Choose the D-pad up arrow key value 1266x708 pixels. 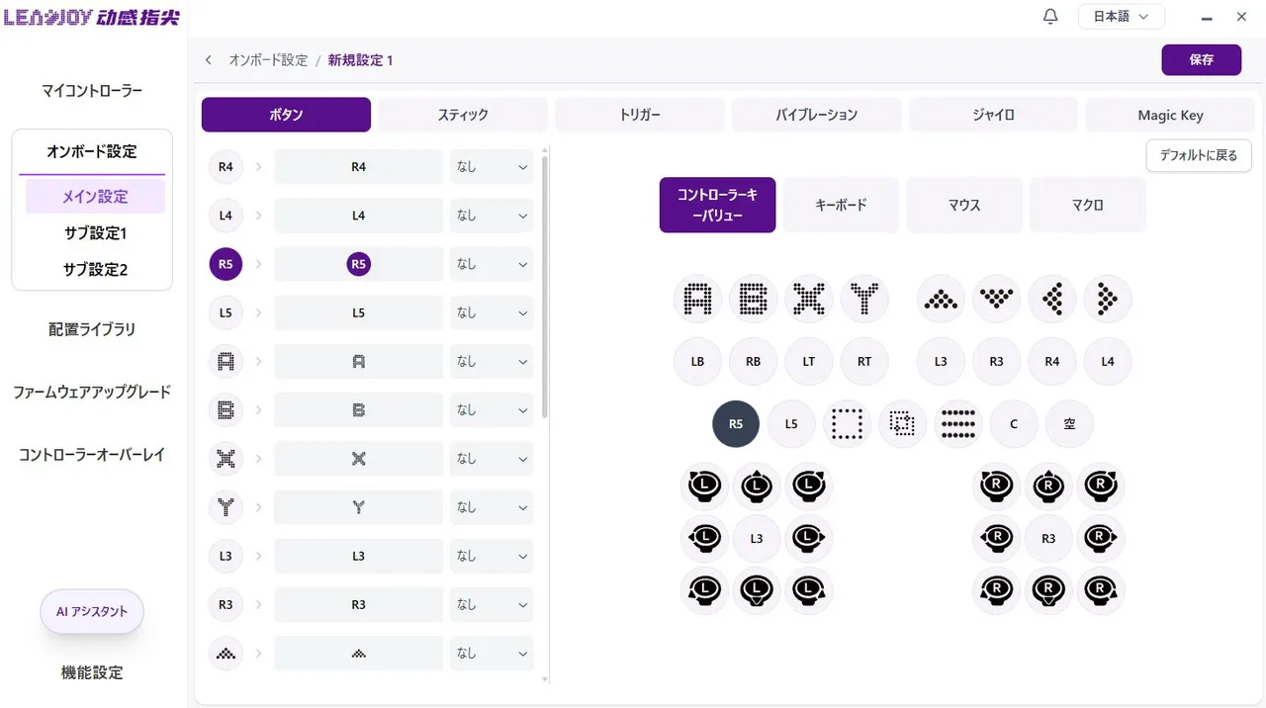941,299
